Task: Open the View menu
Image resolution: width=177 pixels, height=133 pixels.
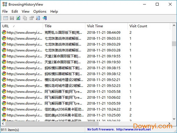Action: (26, 11)
